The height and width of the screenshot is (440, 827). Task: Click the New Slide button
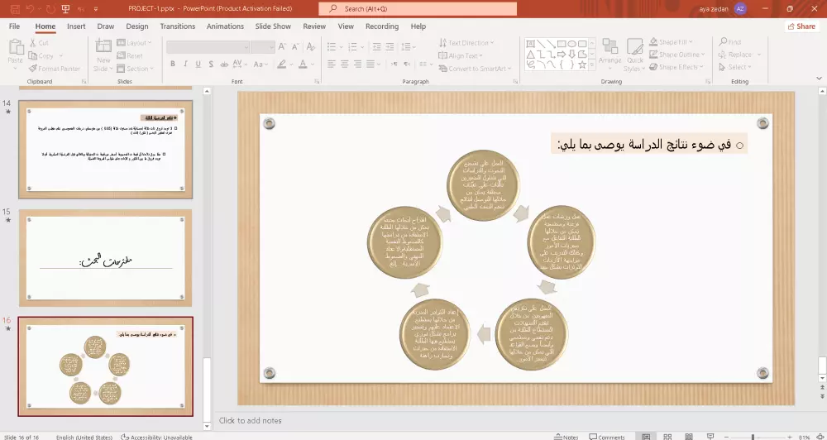pyautogui.click(x=103, y=55)
